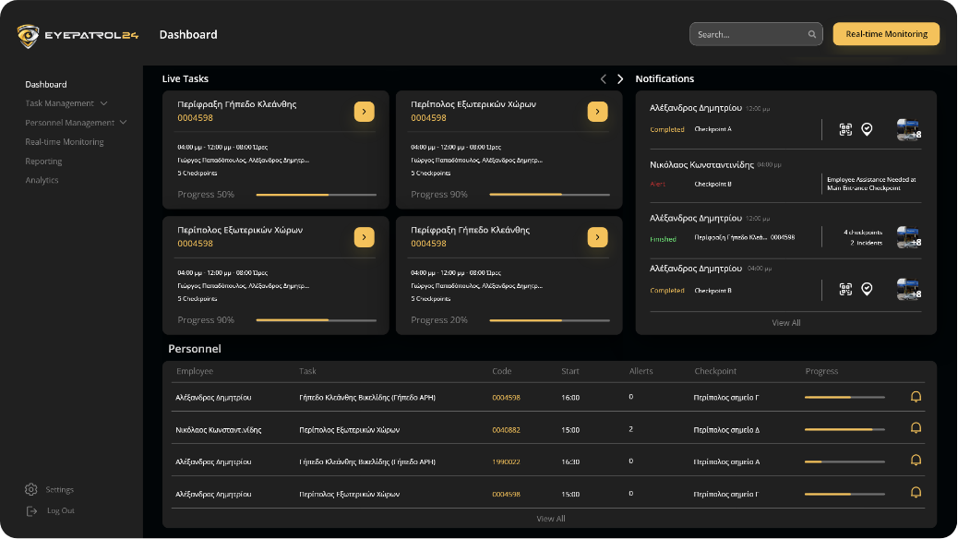The width and height of the screenshot is (958, 539).
Task: Click View All under Notifications
Action: [x=785, y=323]
